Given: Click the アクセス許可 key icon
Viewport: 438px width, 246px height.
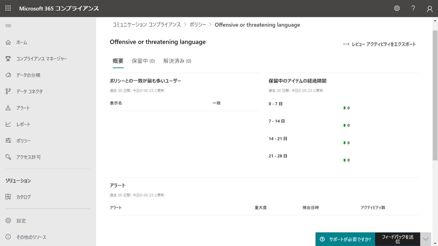Looking at the screenshot, I should coord(8,157).
